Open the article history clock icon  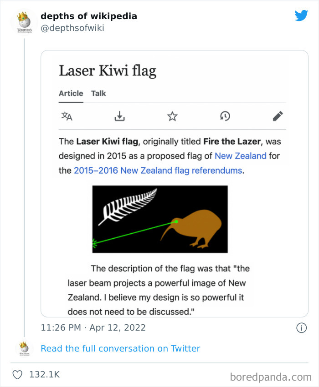click(225, 116)
